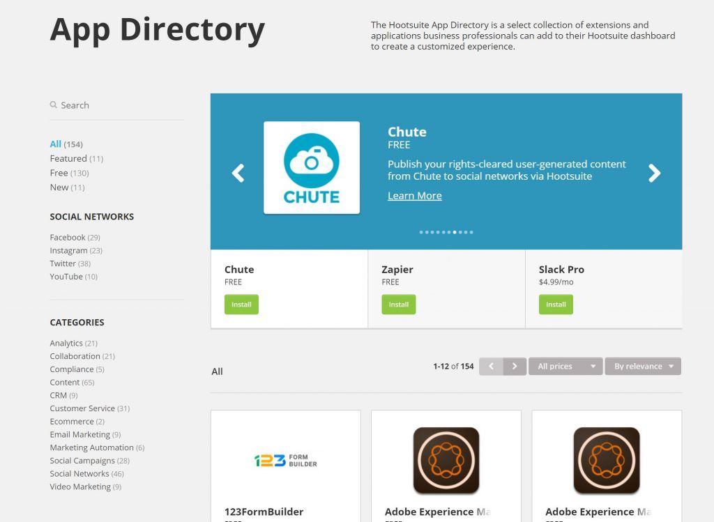The height and width of the screenshot is (522, 714).
Task: Select the active carousel indicator dot
Action: click(x=455, y=232)
